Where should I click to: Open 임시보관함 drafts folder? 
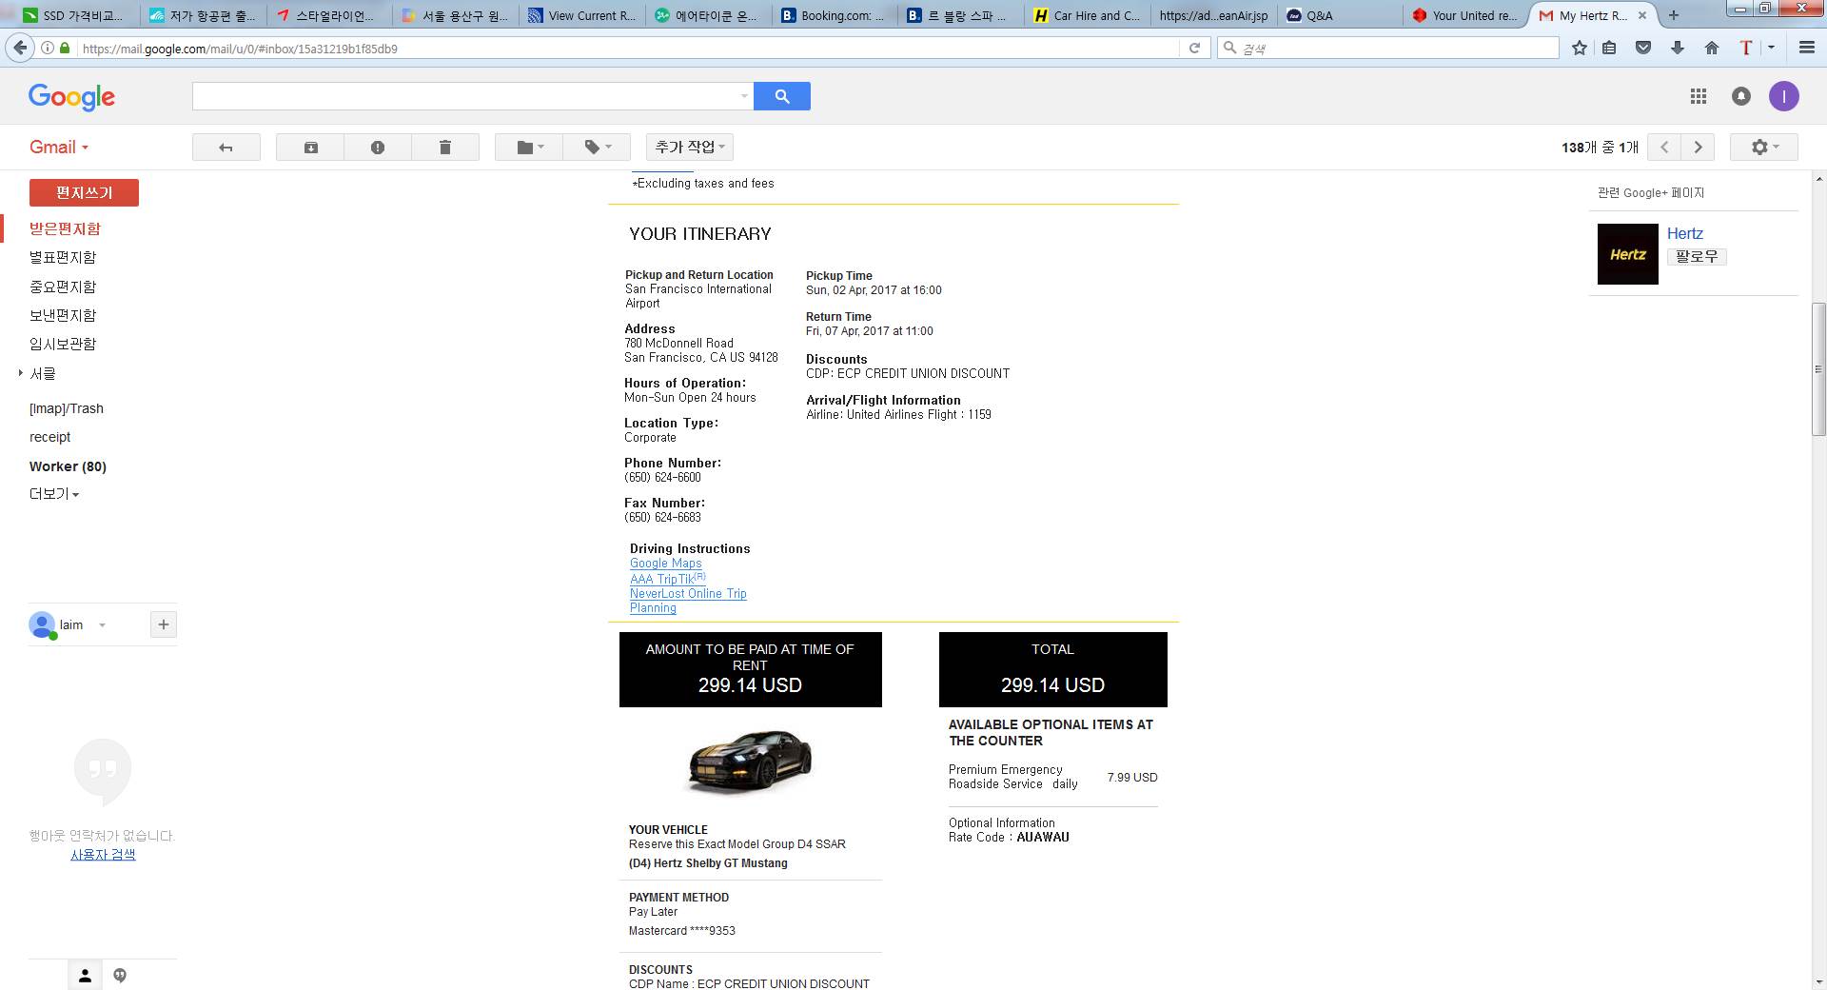tap(63, 344)
